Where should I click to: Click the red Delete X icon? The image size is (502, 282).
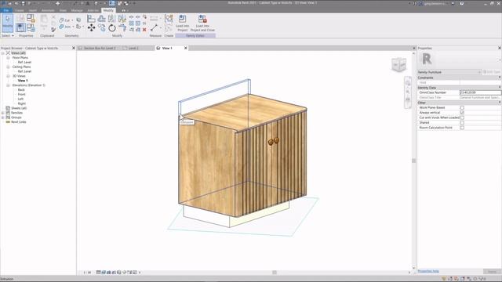pyautogui.click(x=144, y=30)
